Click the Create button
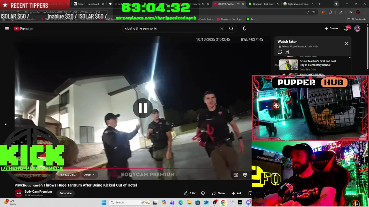 (x=331, y=28)
